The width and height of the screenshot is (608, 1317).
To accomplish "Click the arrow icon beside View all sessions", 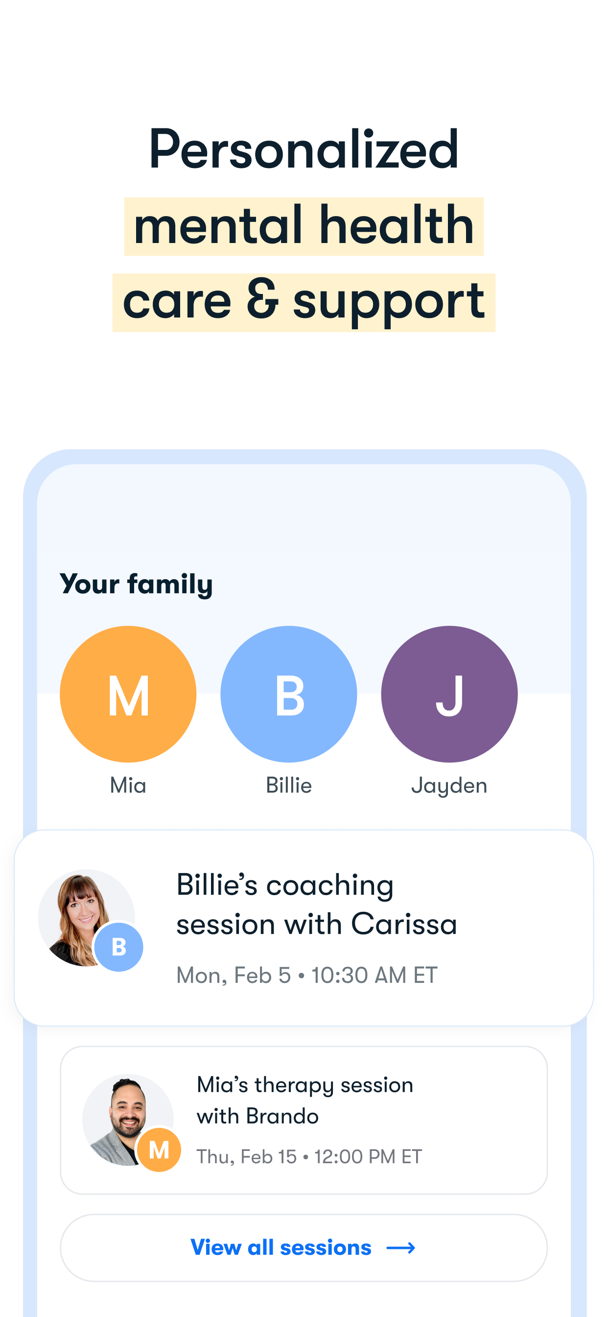I will pos(400,1248).
